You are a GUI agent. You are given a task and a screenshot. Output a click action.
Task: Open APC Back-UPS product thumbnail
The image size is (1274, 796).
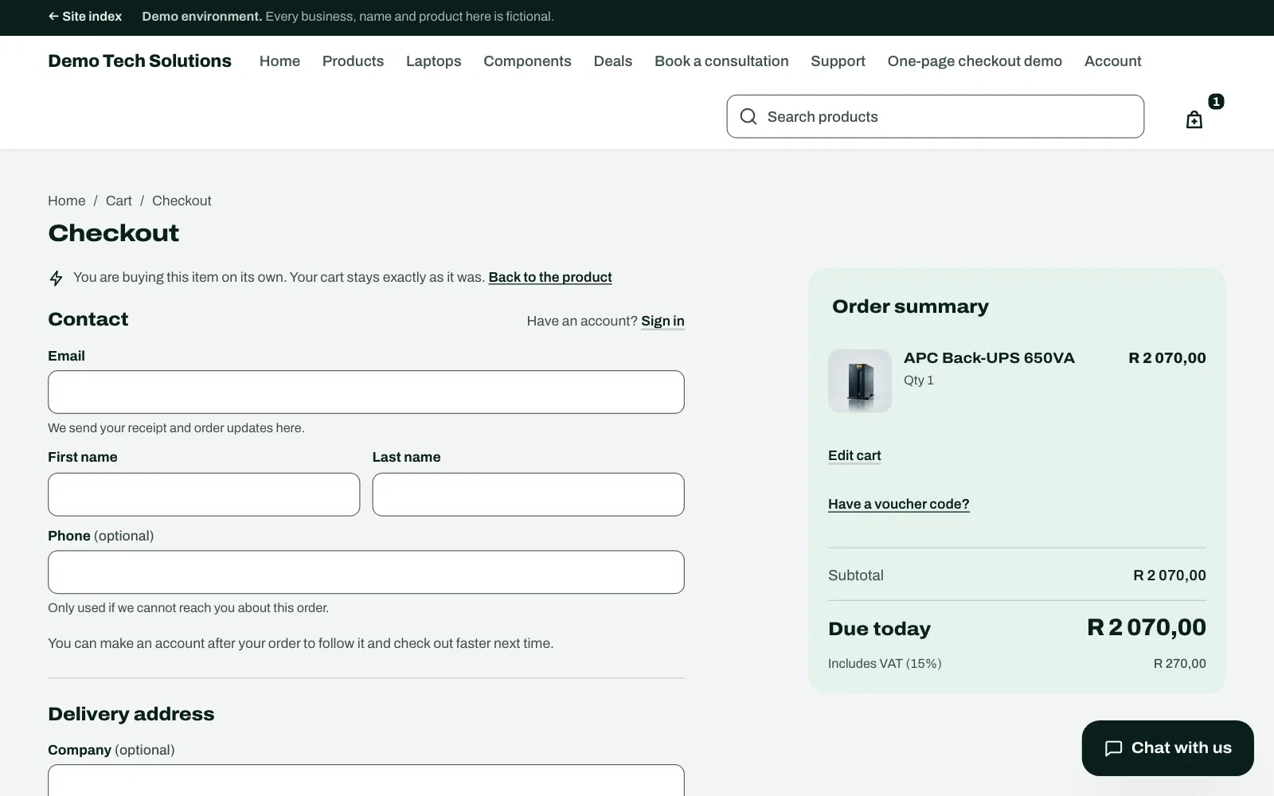(x=860, y=380)
